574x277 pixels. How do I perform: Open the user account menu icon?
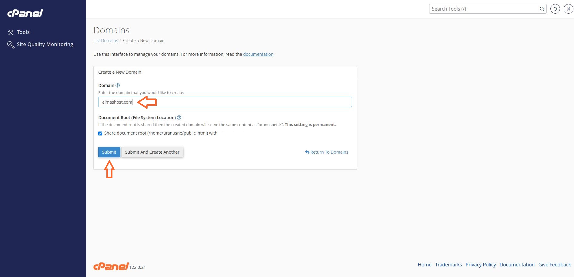tap(568, 9)
